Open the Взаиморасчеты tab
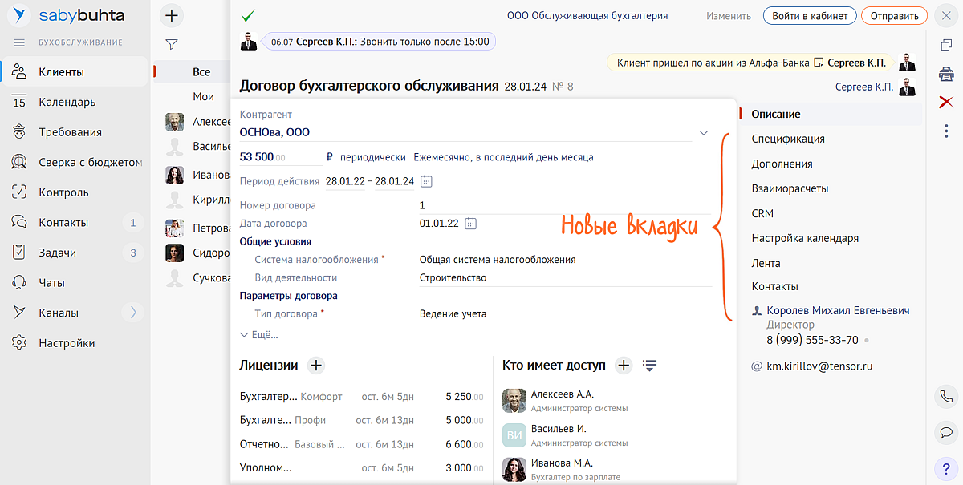The width and height of the screenshot is (963, 485). pos(790,188)
